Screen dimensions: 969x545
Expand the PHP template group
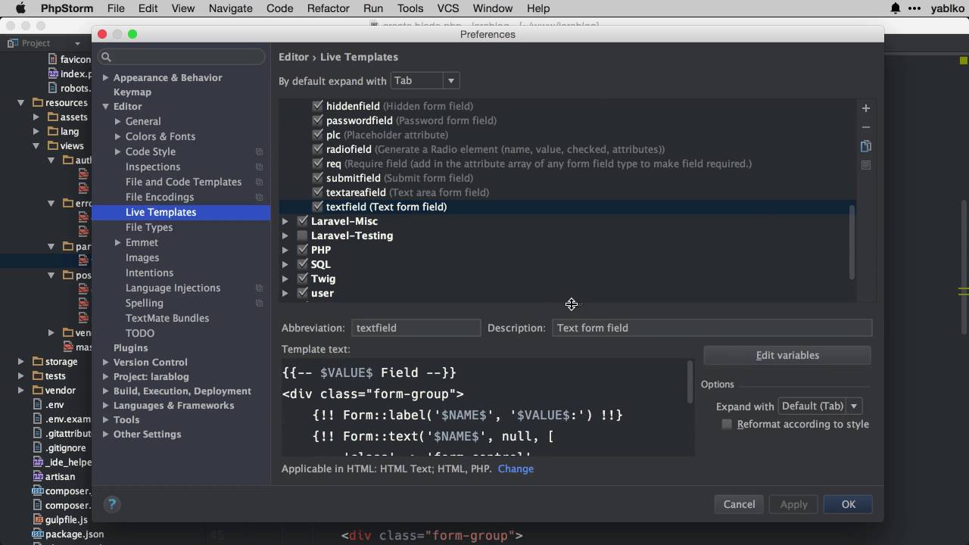pos(285,250)
